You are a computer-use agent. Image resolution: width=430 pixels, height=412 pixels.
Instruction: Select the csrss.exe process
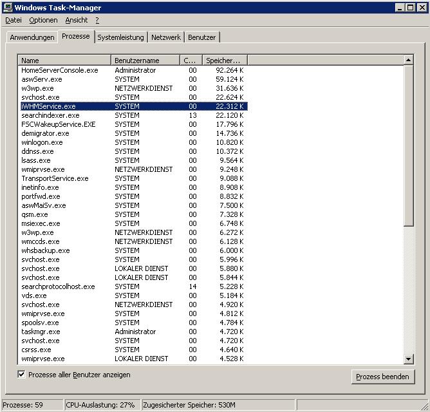pos(134,350)
